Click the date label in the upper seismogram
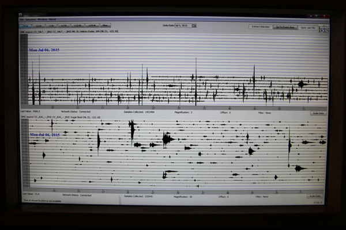Image resolution: width=346 pixels, height=230 pixels. point(44,50)
